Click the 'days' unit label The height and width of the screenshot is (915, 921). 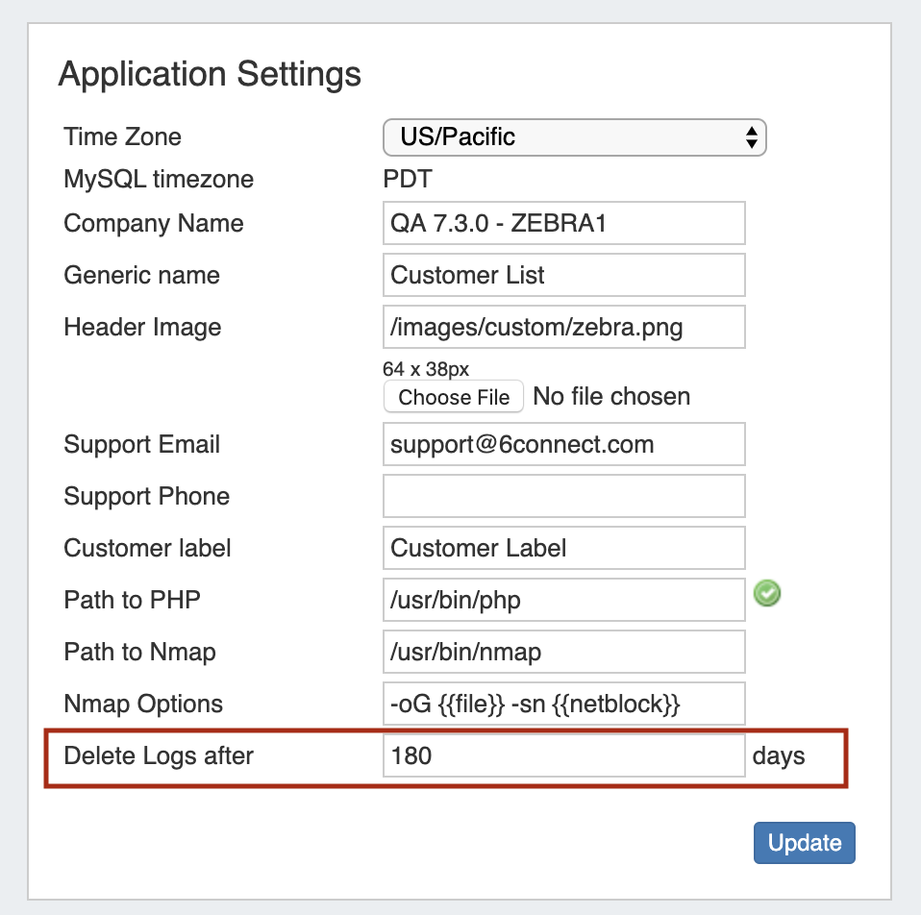pos(779,756)
